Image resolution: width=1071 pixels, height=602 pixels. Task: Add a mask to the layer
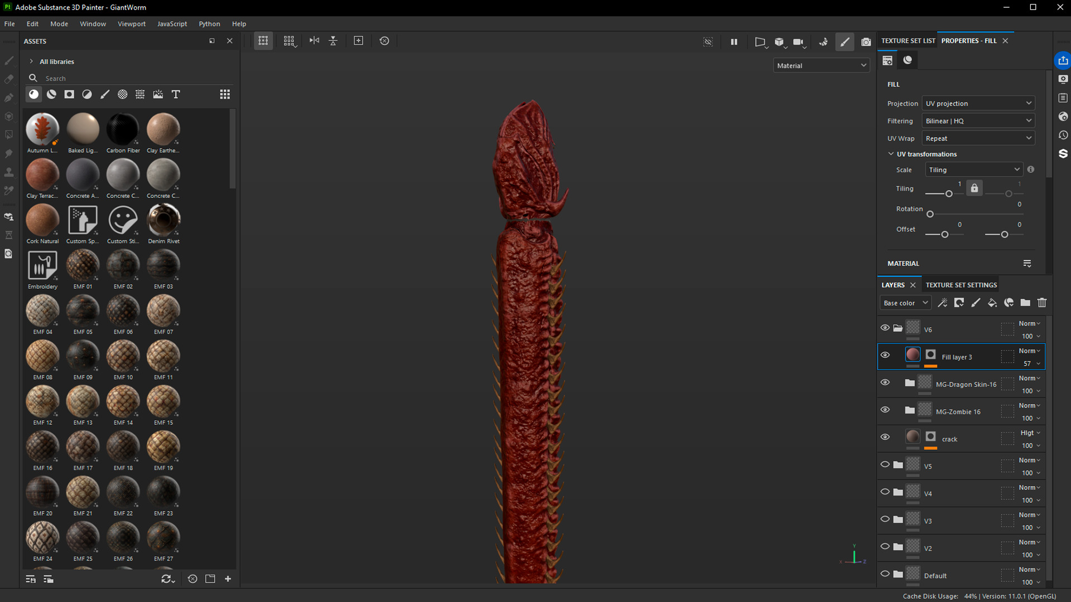coord(959,303)
